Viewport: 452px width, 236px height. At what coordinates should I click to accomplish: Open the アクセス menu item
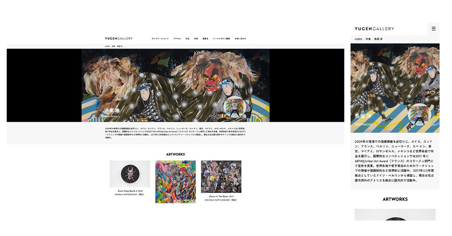coord(177,38)
